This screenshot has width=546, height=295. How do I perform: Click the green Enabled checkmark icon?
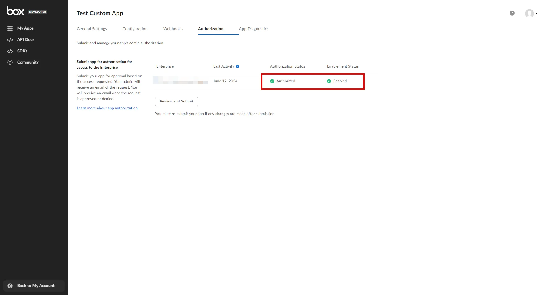click(x=329, y=81)
